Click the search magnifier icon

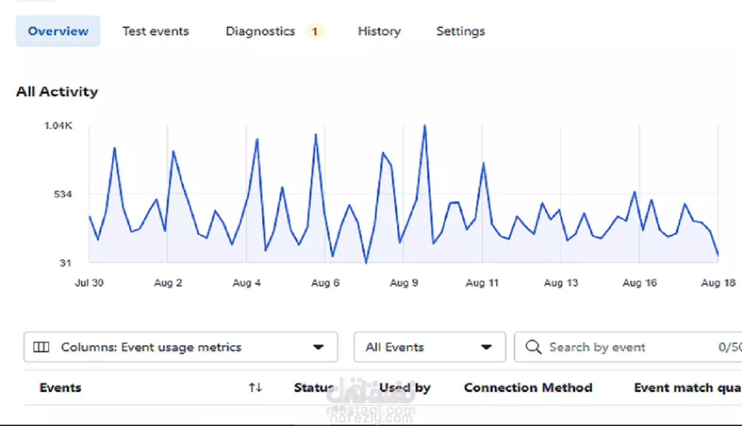coord(533,347)
